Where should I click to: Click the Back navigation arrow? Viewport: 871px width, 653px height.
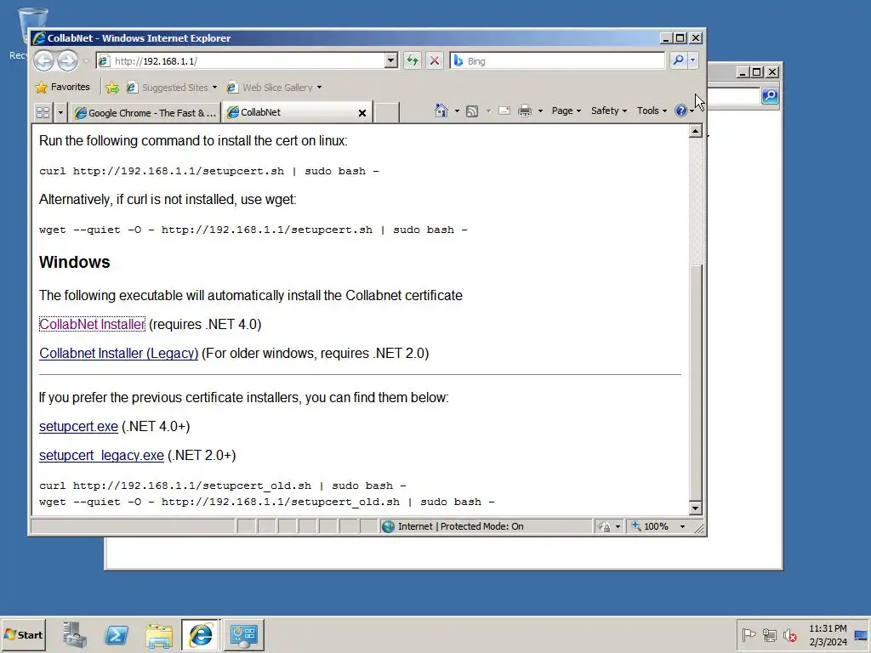point(44,60)
